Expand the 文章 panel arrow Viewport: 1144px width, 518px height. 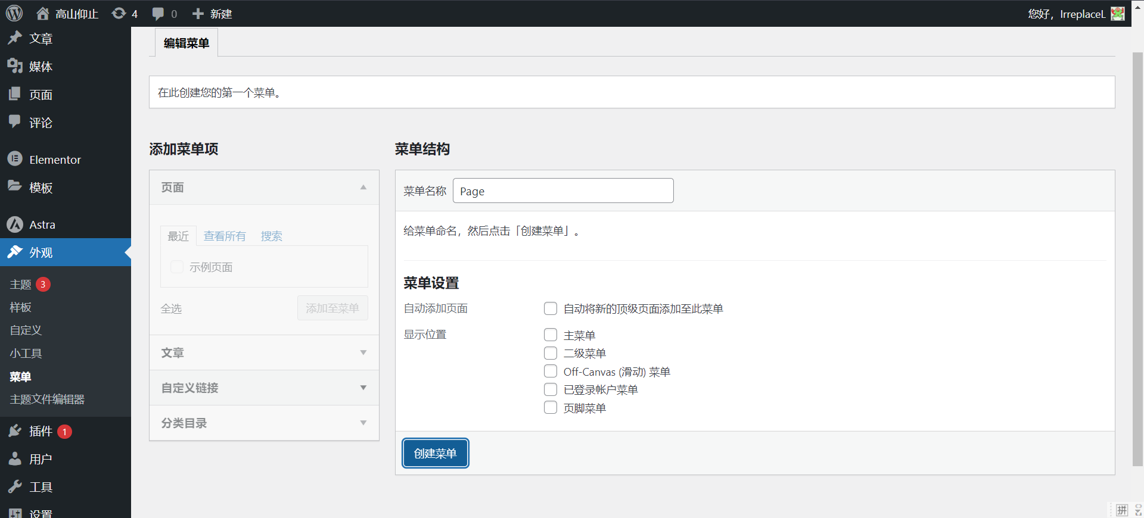tap(363, 352)
